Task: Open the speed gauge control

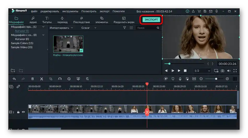Action: (60, 79)
